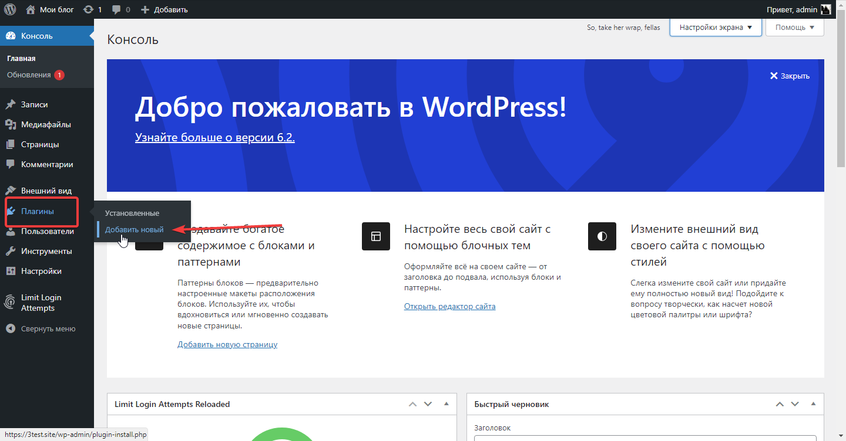Open the Страницы menu

pyautogui.click(x=40, y=144)
